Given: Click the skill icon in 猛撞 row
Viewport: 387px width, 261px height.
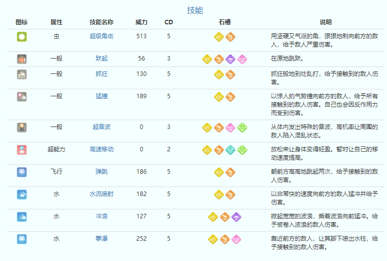Looking at the screenshot, I should click(21, 96).
